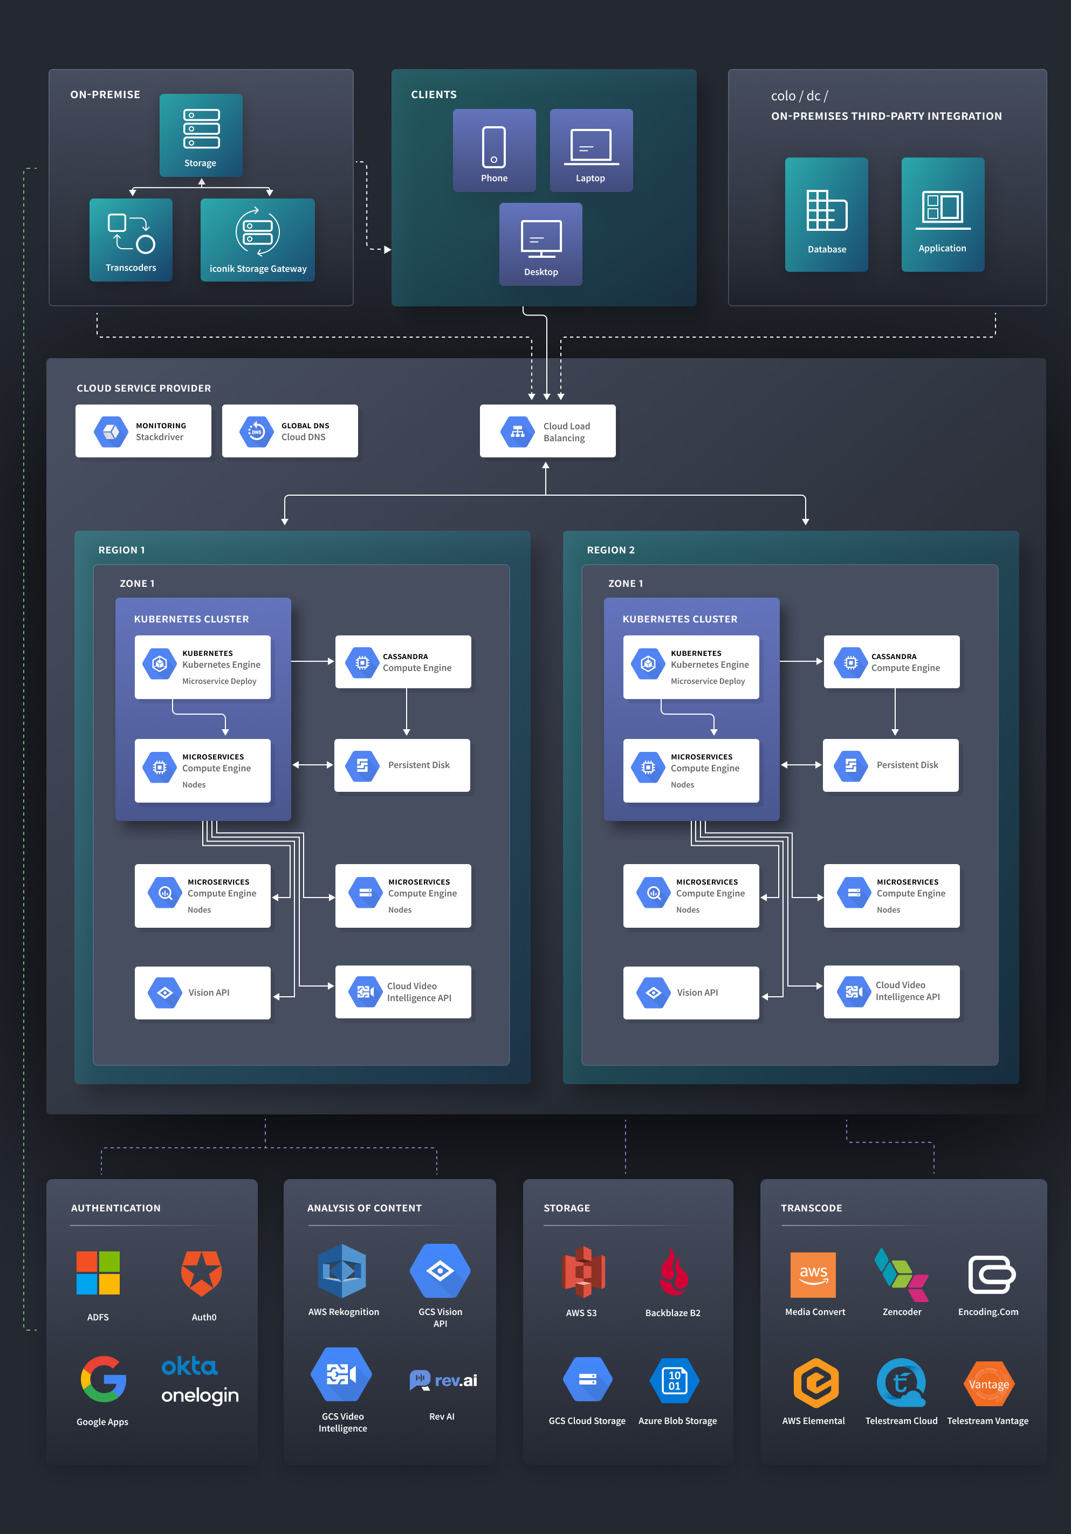Click the Cloud Load Balancing box

547,431
